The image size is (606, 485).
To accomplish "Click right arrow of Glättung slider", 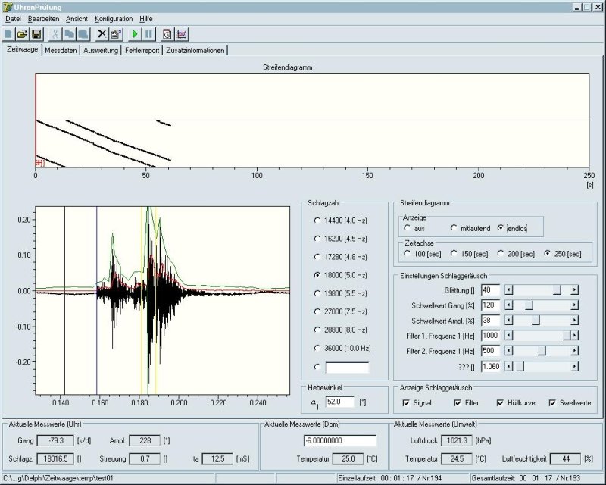I will coord(574,289).
